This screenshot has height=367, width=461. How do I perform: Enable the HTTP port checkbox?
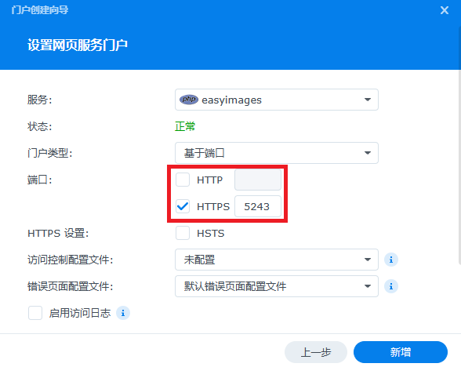[x=183, y=180]
